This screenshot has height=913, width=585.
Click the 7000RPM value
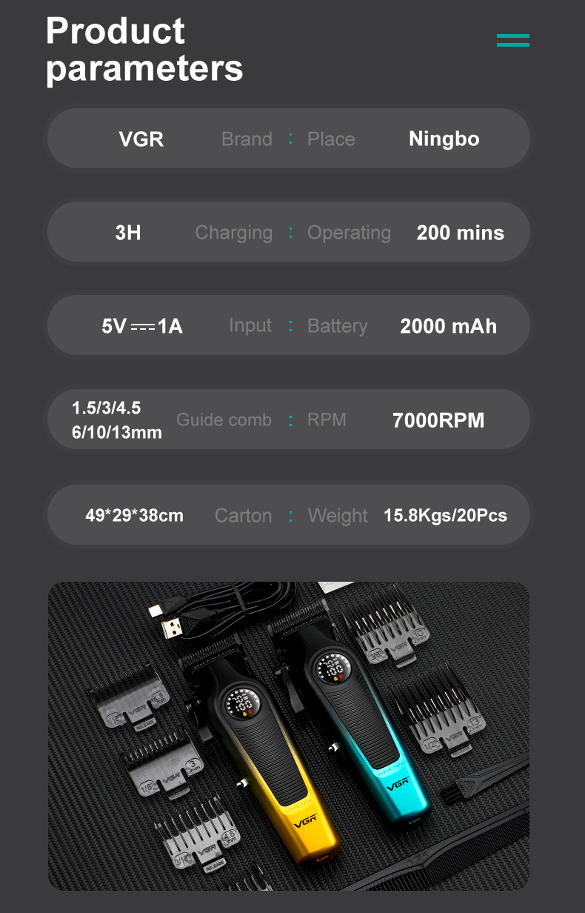coord(438,420)
